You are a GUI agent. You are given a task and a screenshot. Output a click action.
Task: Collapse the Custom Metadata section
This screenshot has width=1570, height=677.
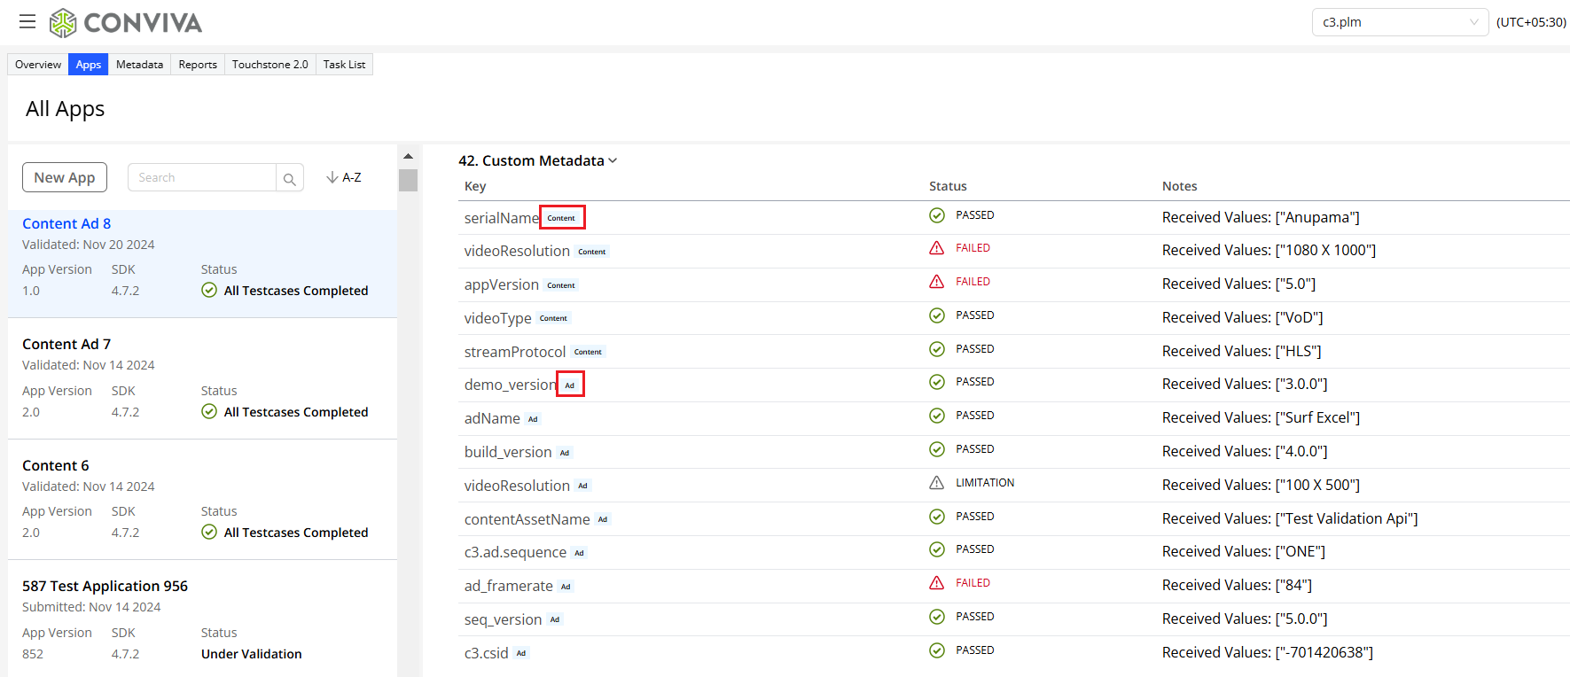[613, 160]
